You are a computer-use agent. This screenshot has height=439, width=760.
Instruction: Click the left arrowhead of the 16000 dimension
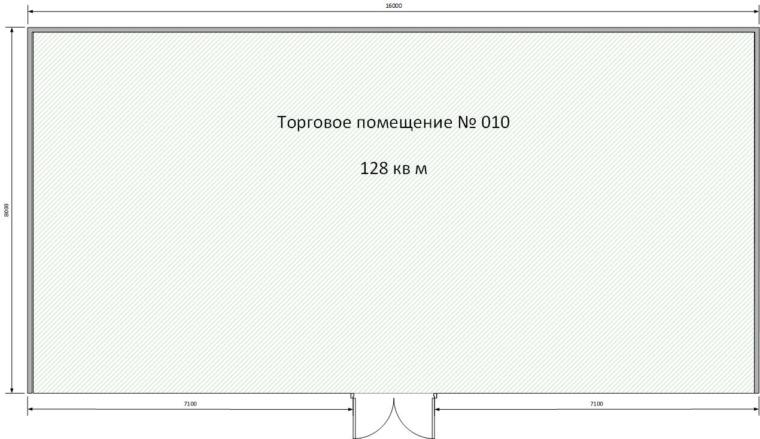click(31, 12)
